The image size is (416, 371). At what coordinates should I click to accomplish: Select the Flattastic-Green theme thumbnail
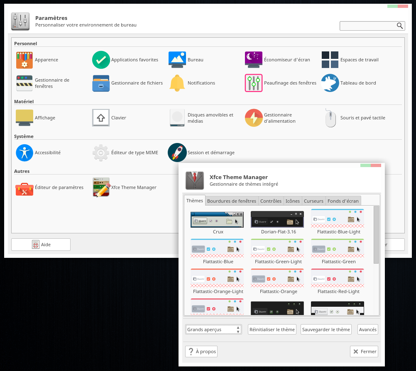coord(338,249)
